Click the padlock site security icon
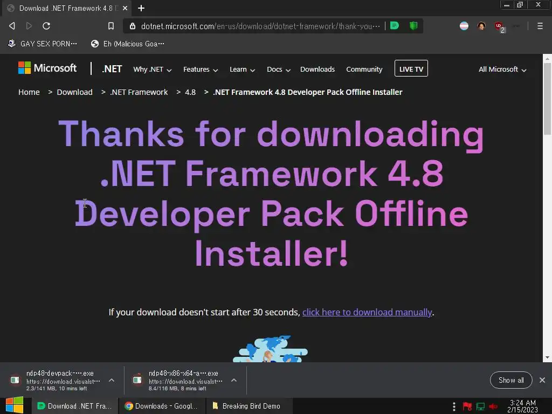The height and width of the screenshot is (414, 552). tap(133, 26)
